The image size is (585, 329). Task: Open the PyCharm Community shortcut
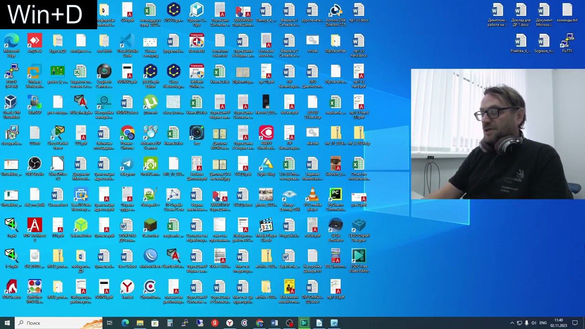pos(335,195)
